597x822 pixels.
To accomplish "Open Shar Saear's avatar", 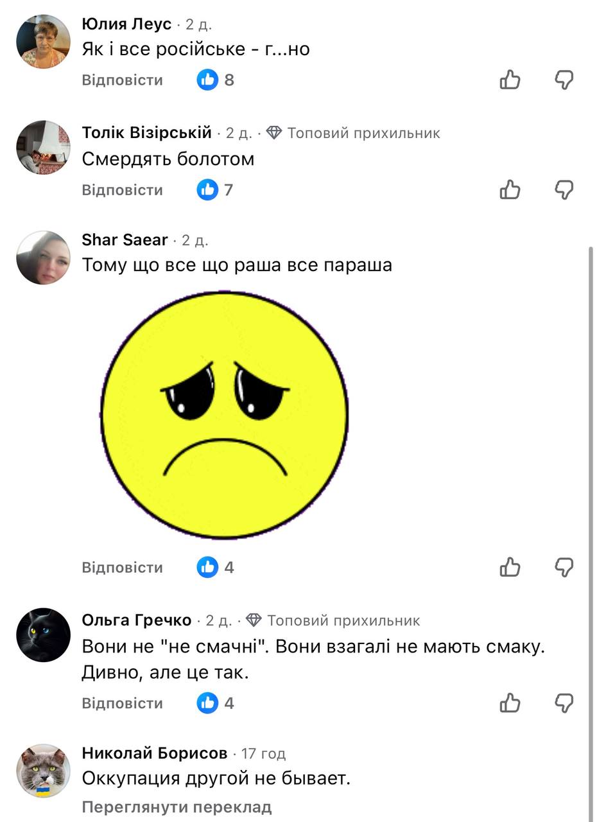I will pyautogui.click(x=43, y=258).
